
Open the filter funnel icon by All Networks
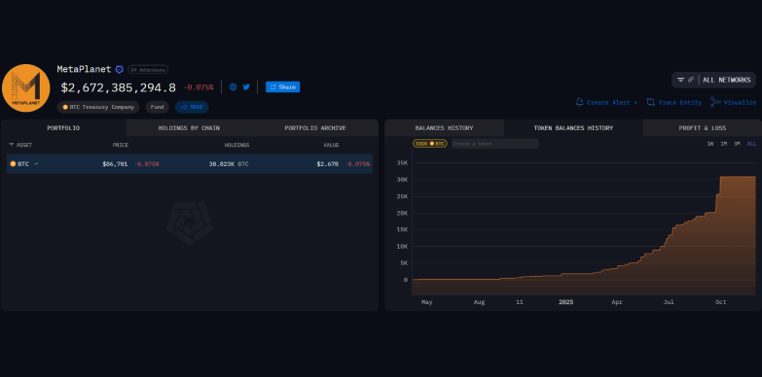point(681,80)
